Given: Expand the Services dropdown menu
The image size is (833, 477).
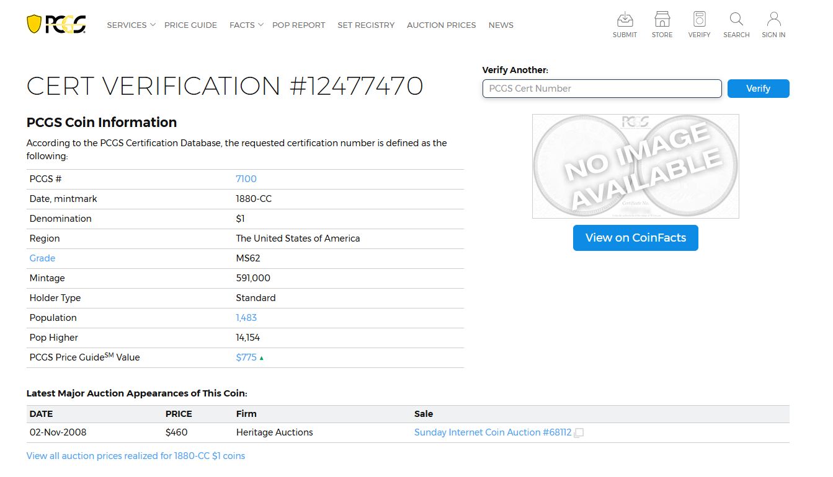Looking at the screenshot, I should click(x=131, y=25).
